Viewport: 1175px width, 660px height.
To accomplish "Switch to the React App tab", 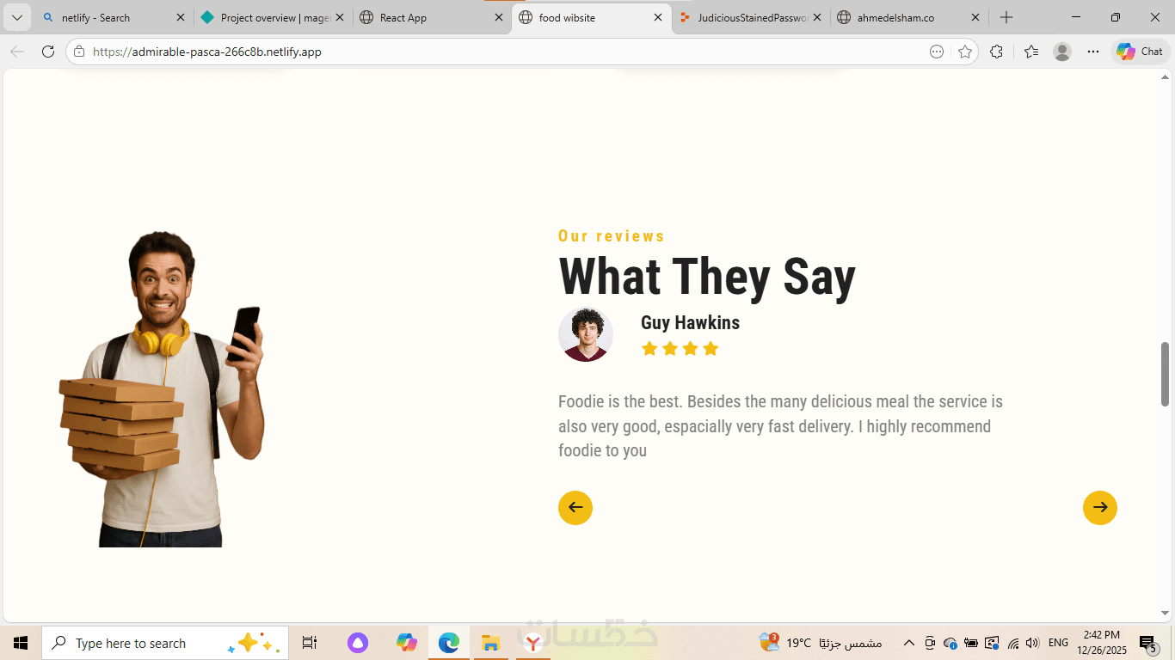I will [x=432, y=17].
